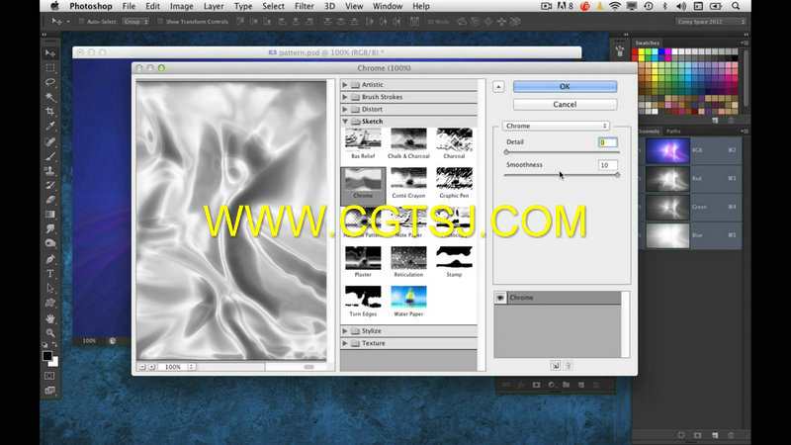
Task: Select the Rectangular Marquee tool
Action: tap(50, 67)
